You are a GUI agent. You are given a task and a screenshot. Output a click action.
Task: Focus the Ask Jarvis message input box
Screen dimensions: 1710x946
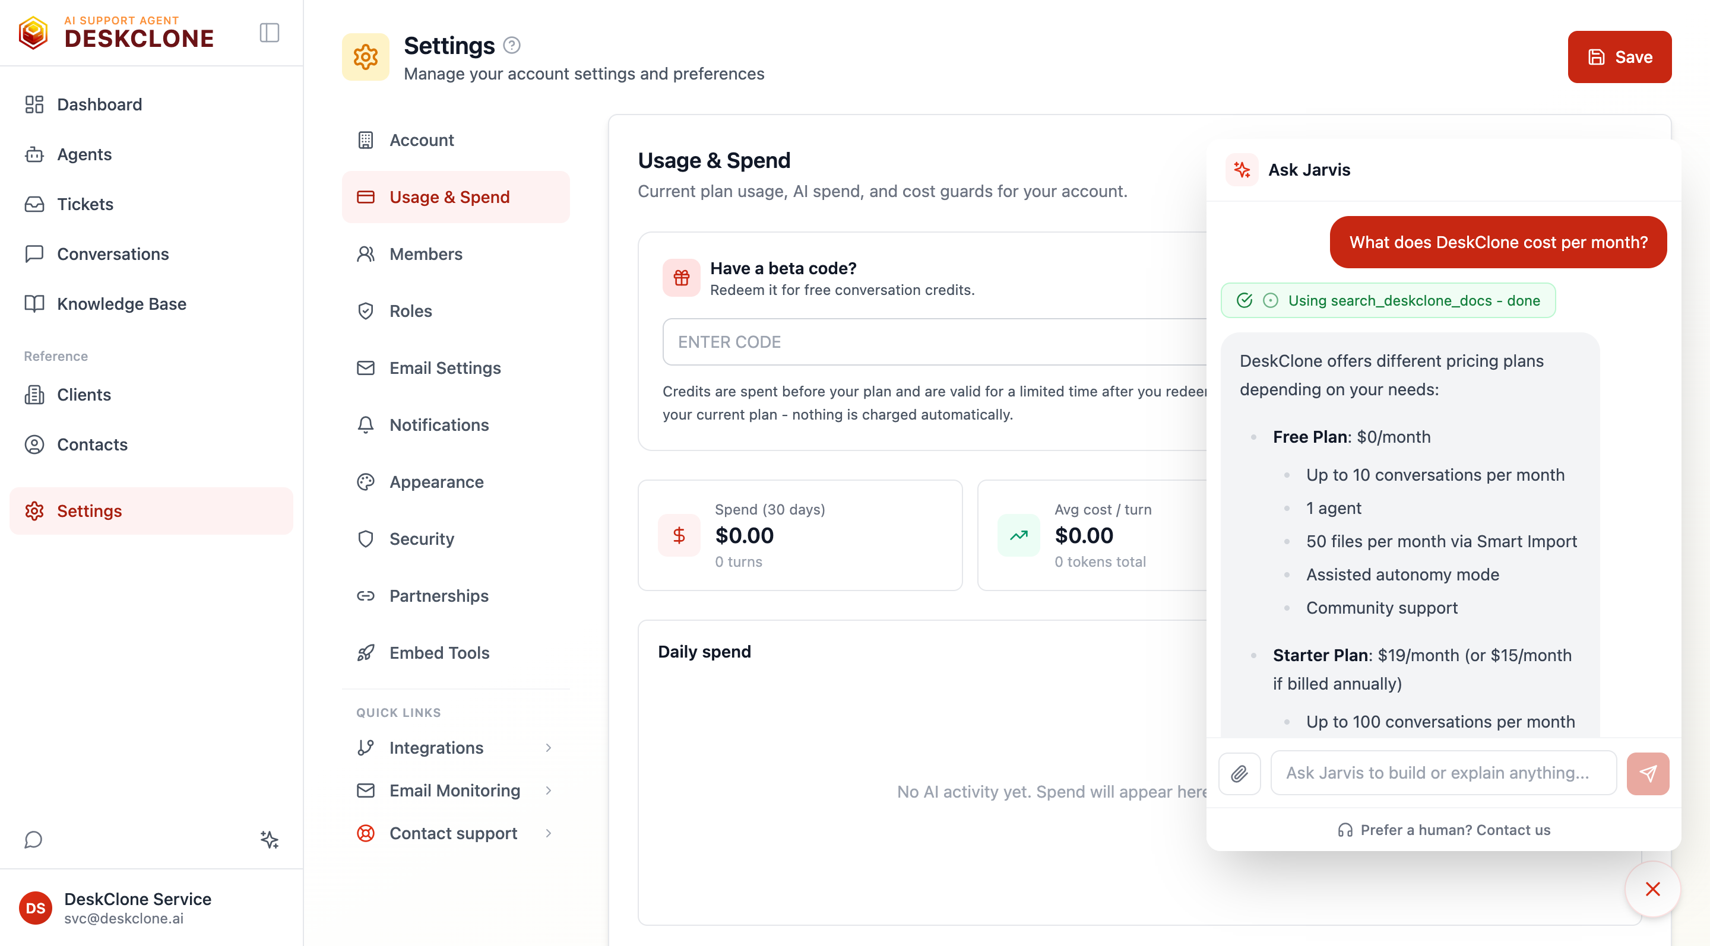tap(1443, 773)
